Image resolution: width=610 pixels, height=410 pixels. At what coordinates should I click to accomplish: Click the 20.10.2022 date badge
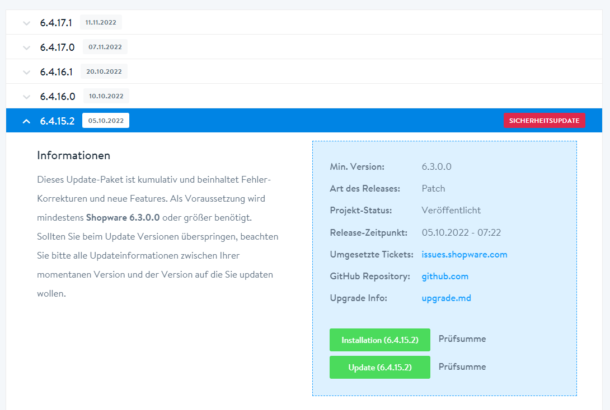pos(104,71)
